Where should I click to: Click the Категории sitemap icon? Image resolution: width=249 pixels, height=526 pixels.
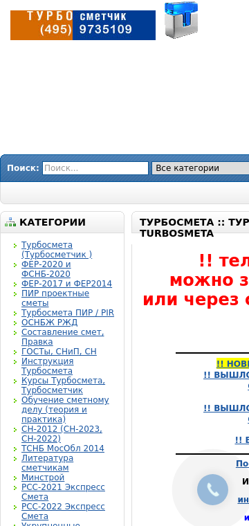[x=10, y=222]
